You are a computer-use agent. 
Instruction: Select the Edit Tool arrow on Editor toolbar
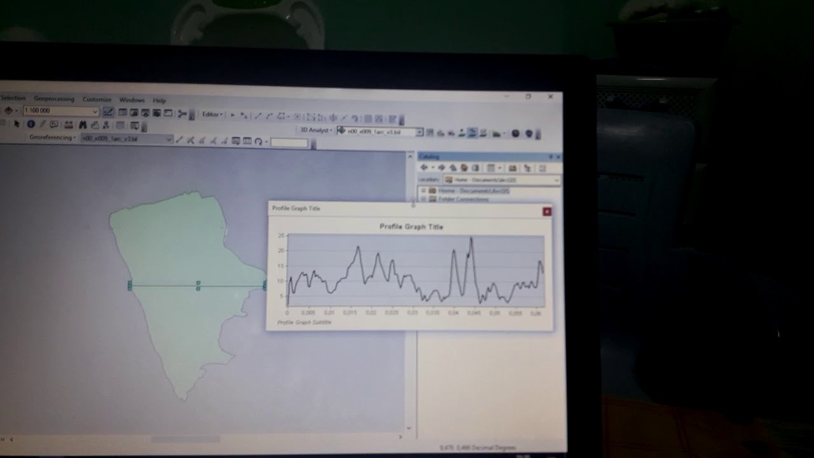[x=233, y=115]
